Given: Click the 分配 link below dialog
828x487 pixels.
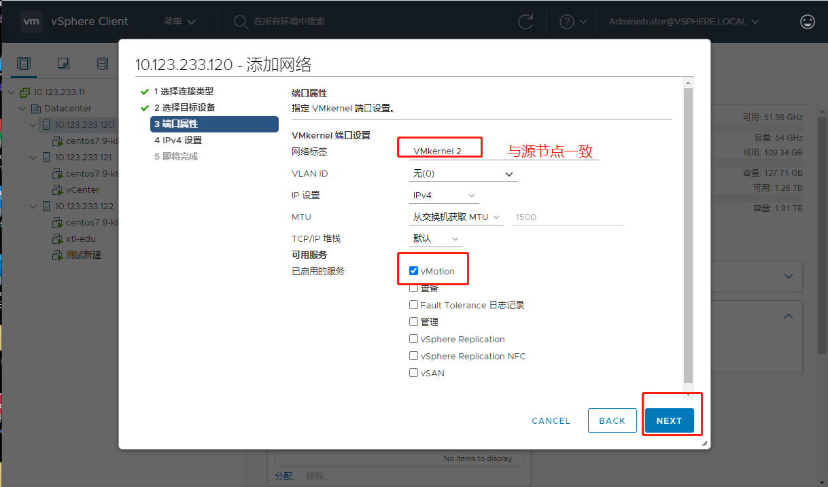Looking at the screenshot, I should click(x=286, y=476).
